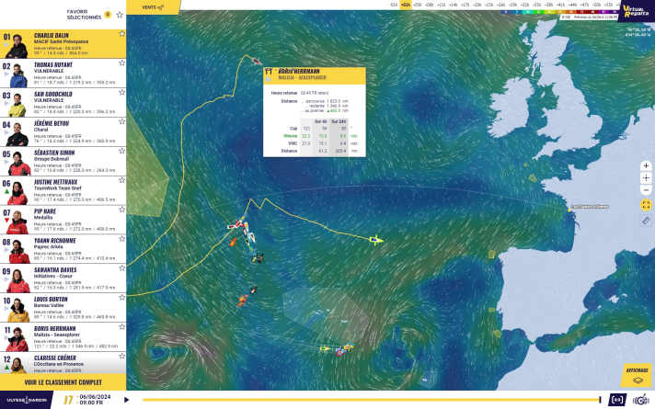This screenshot has height=409, width=655.
Task: Click the Virtual Regatta logo
Action: (x=636, y=11)
